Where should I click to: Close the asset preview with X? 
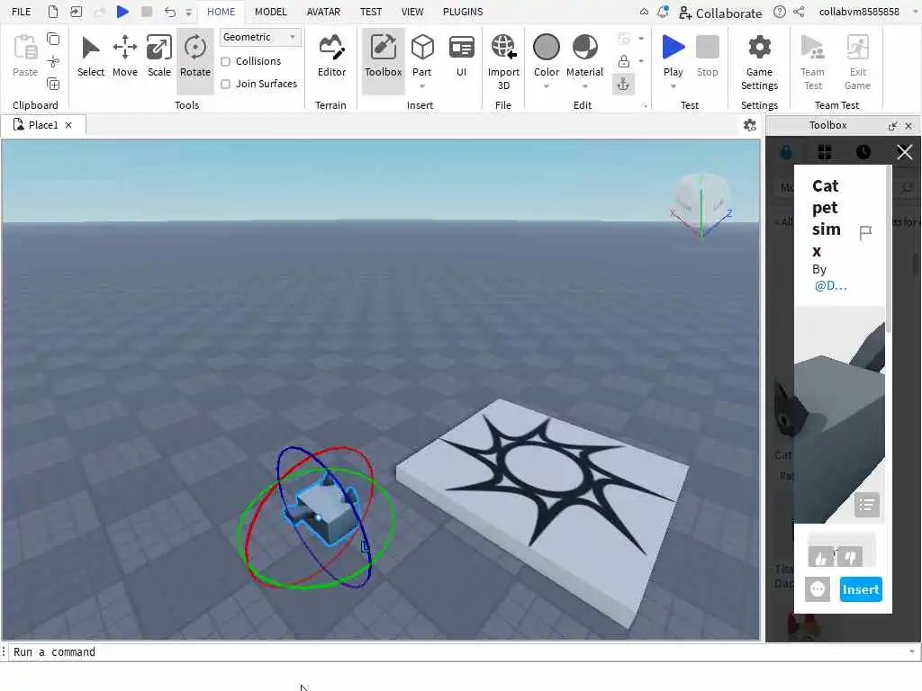click(904, 152)
